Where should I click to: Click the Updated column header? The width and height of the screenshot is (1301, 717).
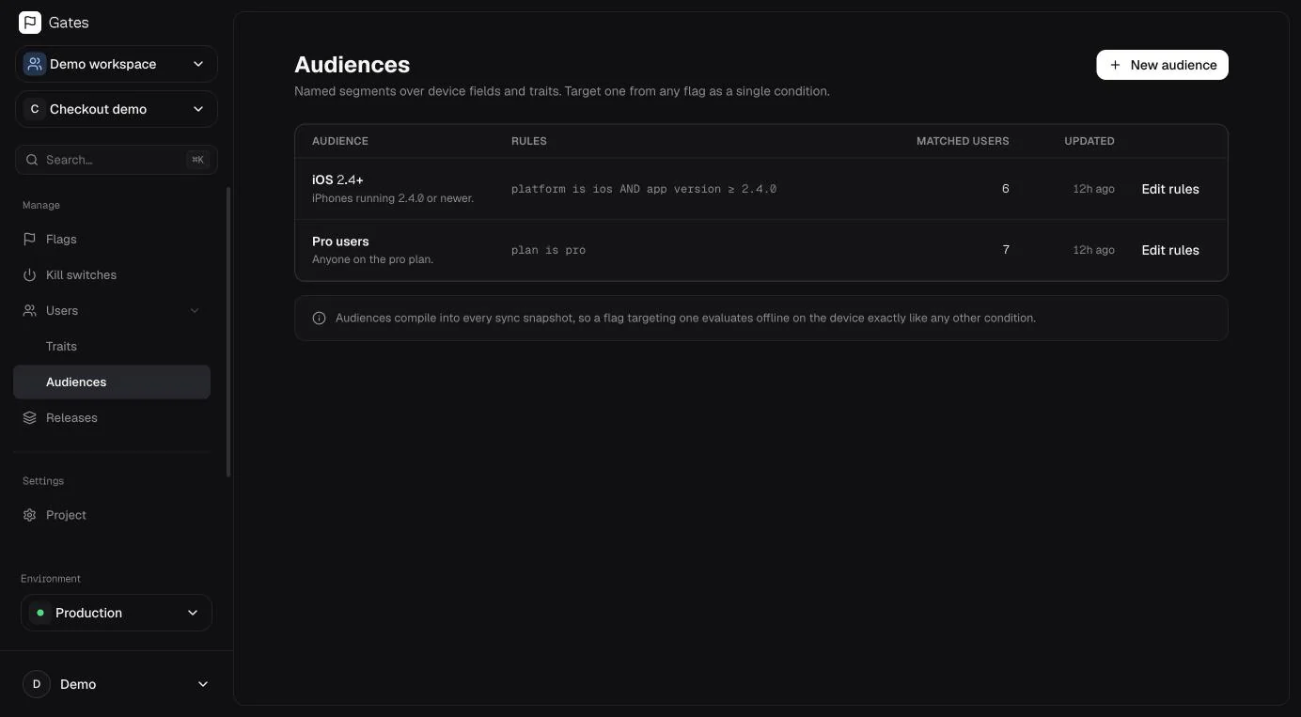[1089, 141]
